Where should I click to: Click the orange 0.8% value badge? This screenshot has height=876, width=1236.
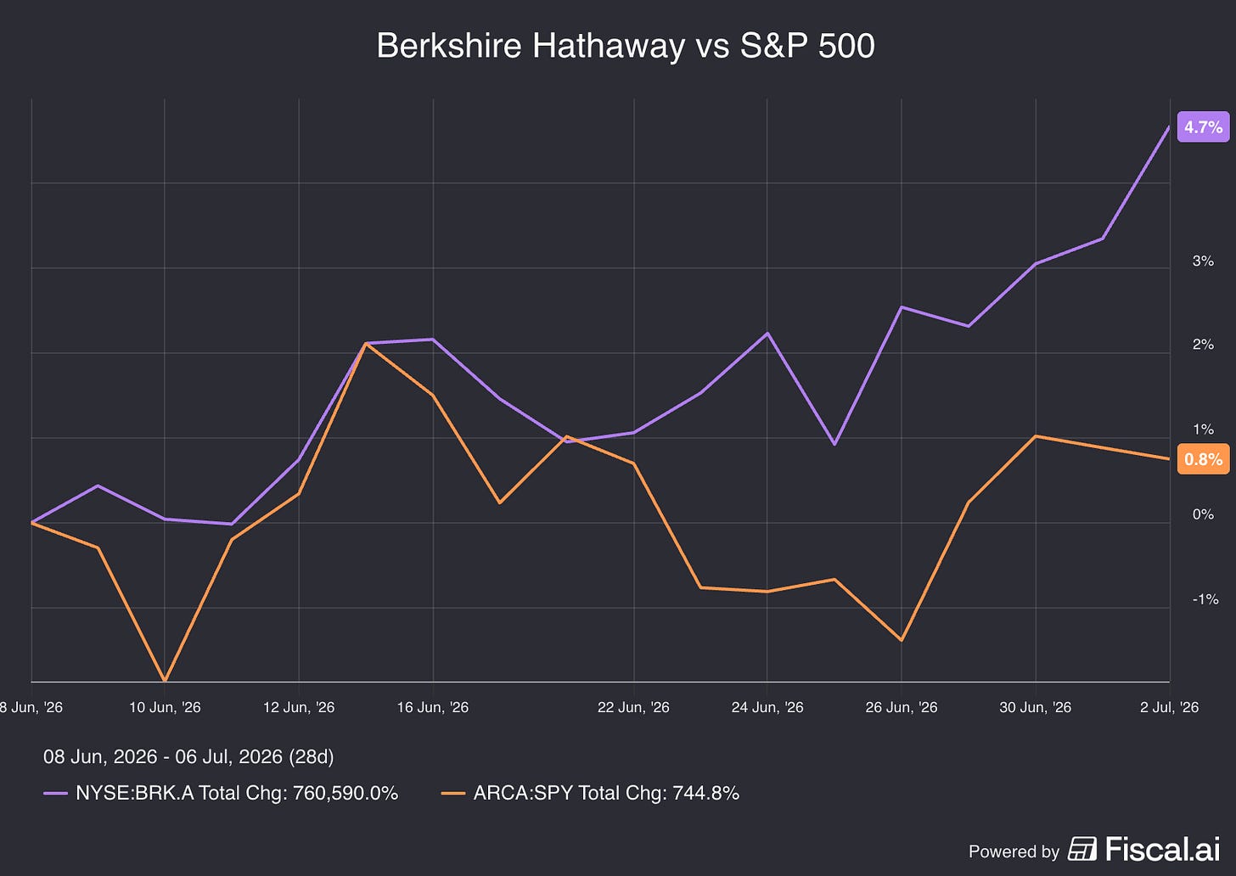[x=1203, y=459]
